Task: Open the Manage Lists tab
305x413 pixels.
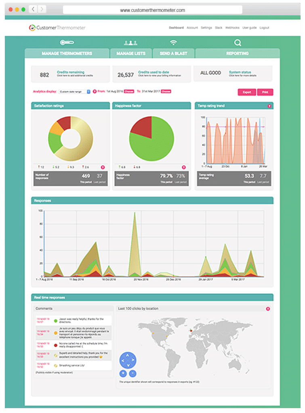Action: click(131, 53)
